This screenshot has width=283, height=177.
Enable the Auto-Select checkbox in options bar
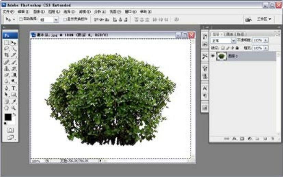click(21, 19)
